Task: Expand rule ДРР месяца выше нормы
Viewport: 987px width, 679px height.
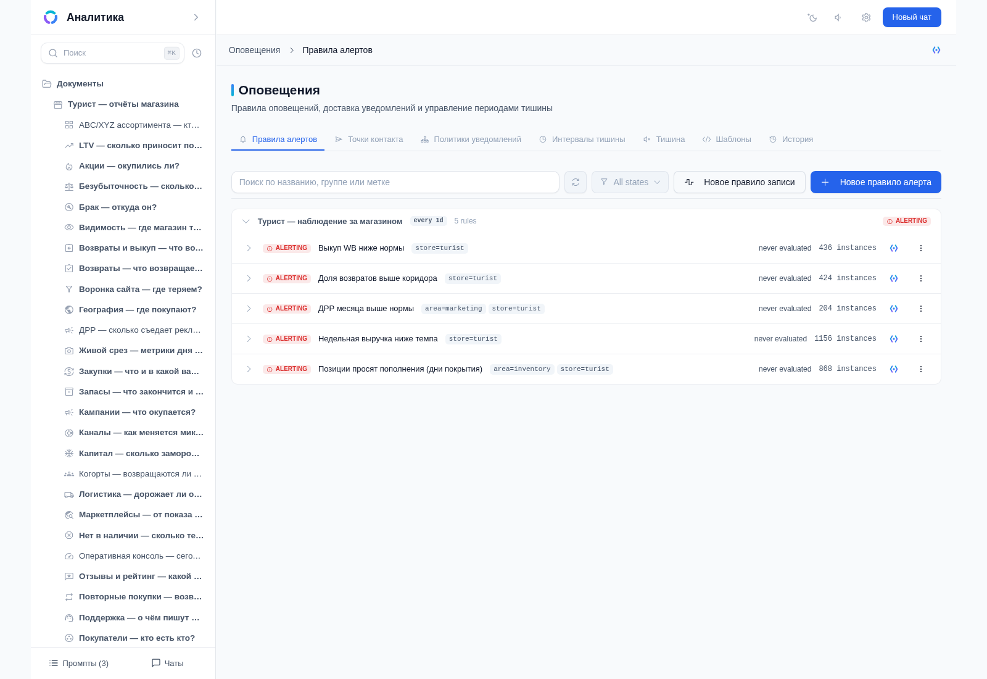Action: [249, 309]
